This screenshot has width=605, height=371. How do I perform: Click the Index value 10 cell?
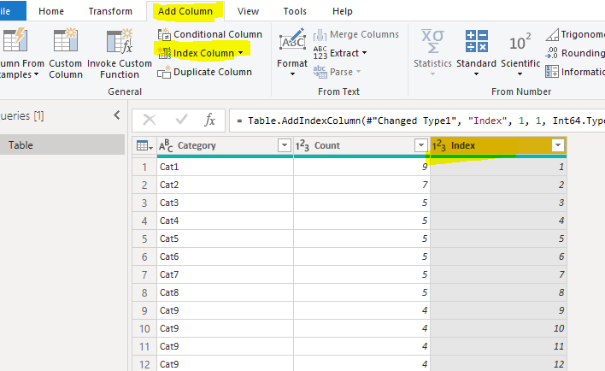click(498, 328)
